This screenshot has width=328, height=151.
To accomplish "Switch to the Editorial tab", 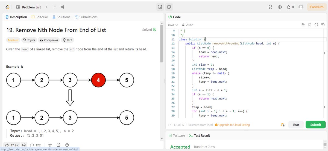I will coord(39,17).
